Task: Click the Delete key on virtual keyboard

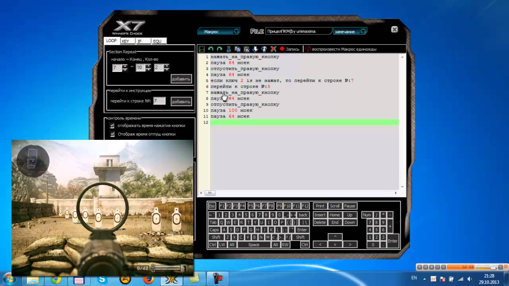Action: pos(320,222)
